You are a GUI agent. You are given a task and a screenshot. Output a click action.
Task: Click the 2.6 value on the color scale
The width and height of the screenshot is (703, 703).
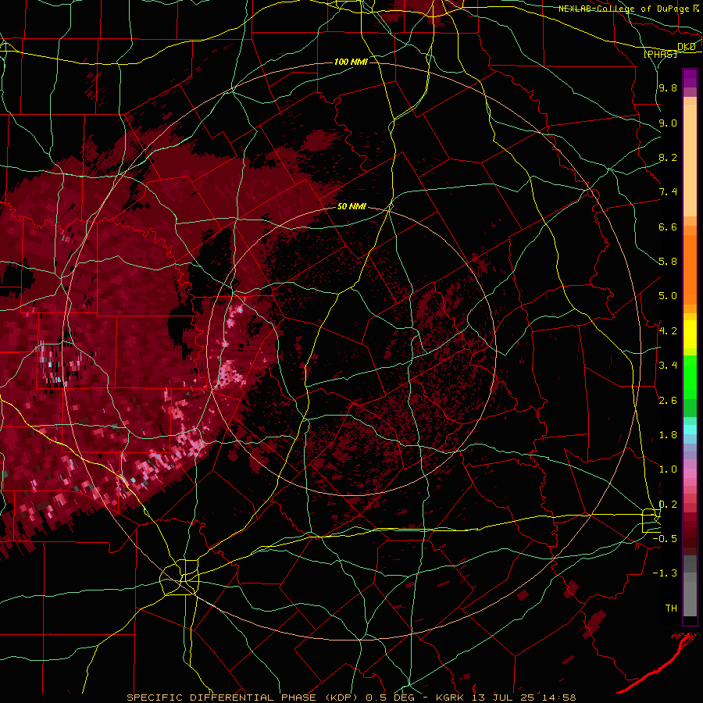pyautogui.click(x=668, y=401)
